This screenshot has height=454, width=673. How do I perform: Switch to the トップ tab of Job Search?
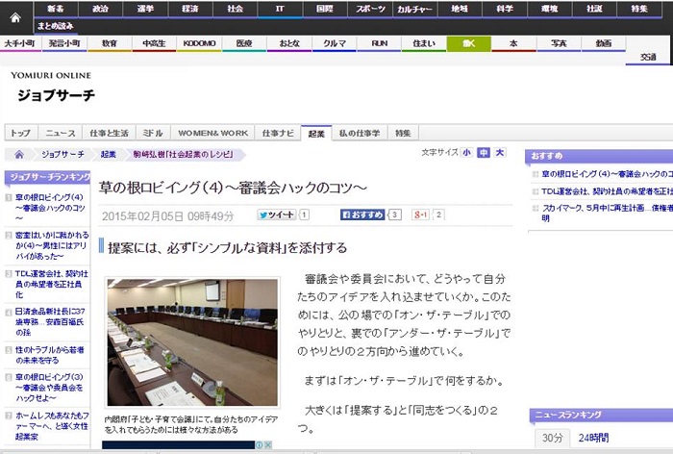click(x=21, y=133)
